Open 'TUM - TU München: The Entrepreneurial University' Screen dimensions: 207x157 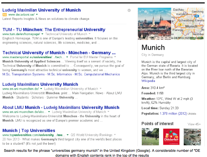click(54, 30)
